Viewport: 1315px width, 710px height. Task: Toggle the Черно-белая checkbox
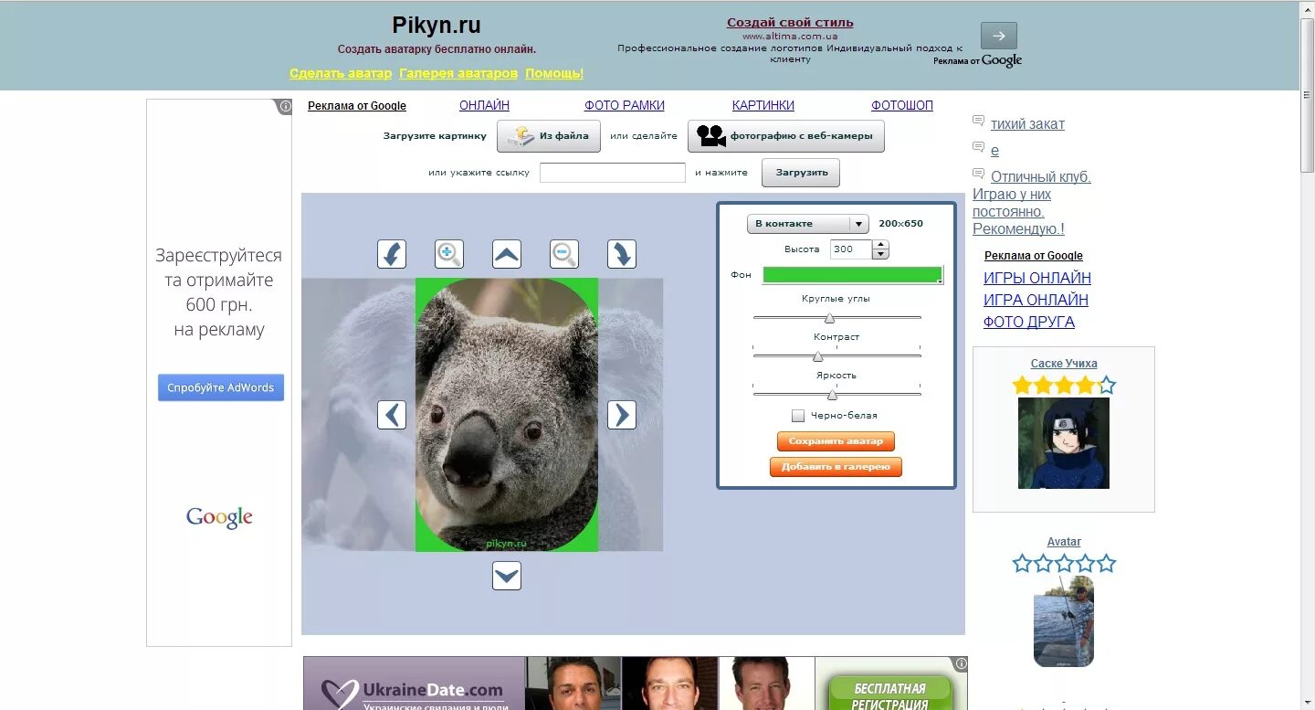point(798,416)
